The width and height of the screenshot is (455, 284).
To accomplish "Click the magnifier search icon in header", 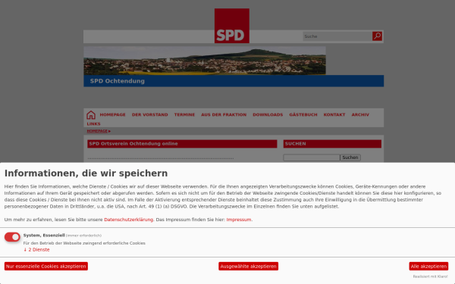I will (x=377, y=36).
